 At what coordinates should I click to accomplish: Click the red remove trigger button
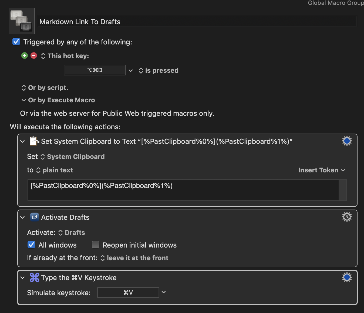(34, 56)
